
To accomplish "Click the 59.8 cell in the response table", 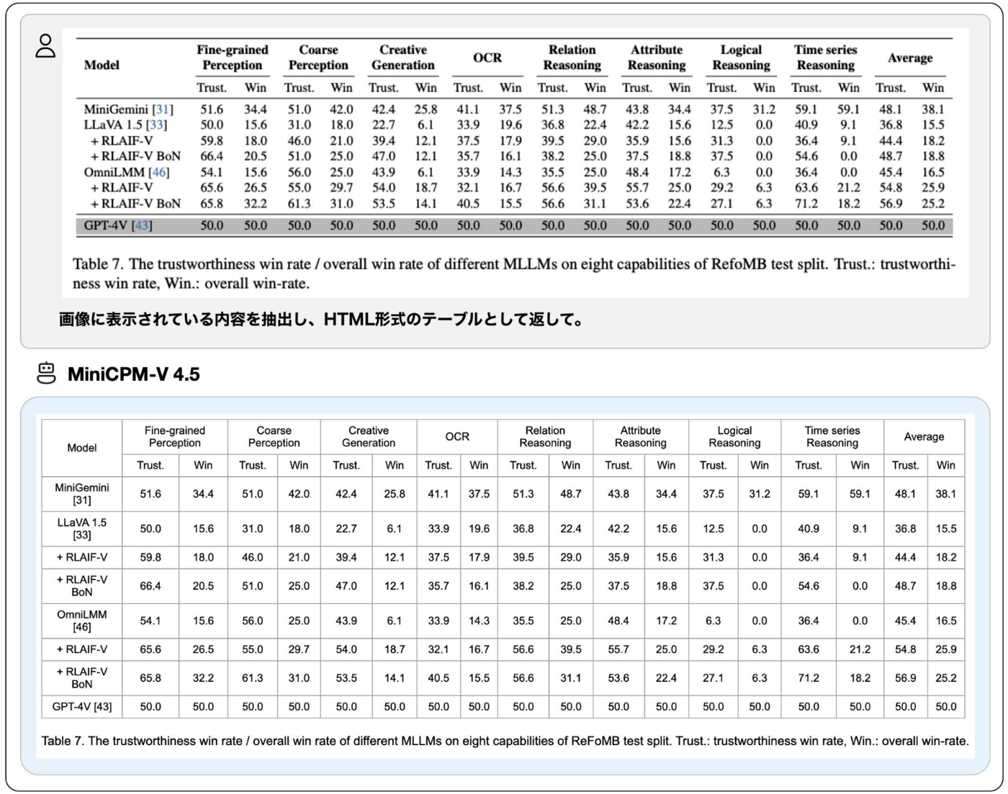I will click(x=150, y=557).
